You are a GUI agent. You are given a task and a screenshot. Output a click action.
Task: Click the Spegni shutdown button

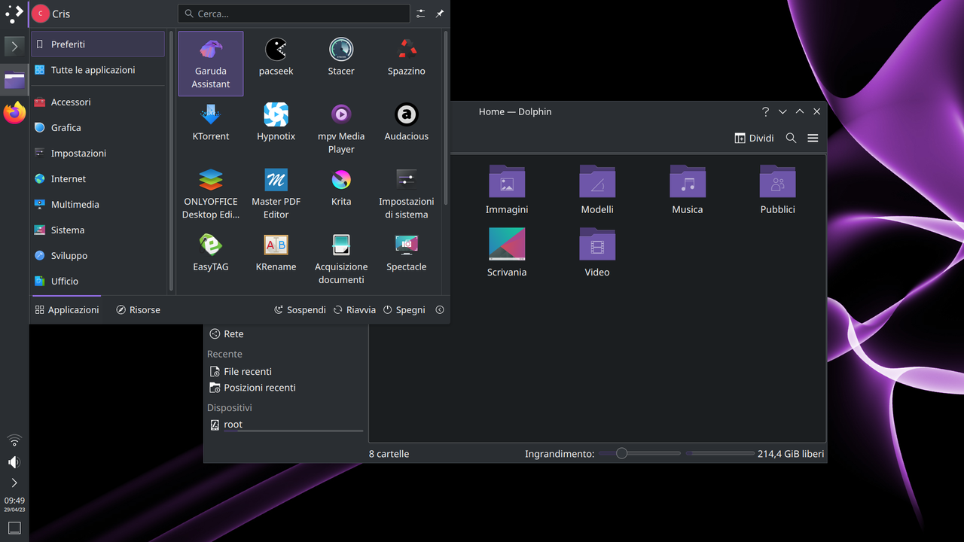tap(404, 309)
